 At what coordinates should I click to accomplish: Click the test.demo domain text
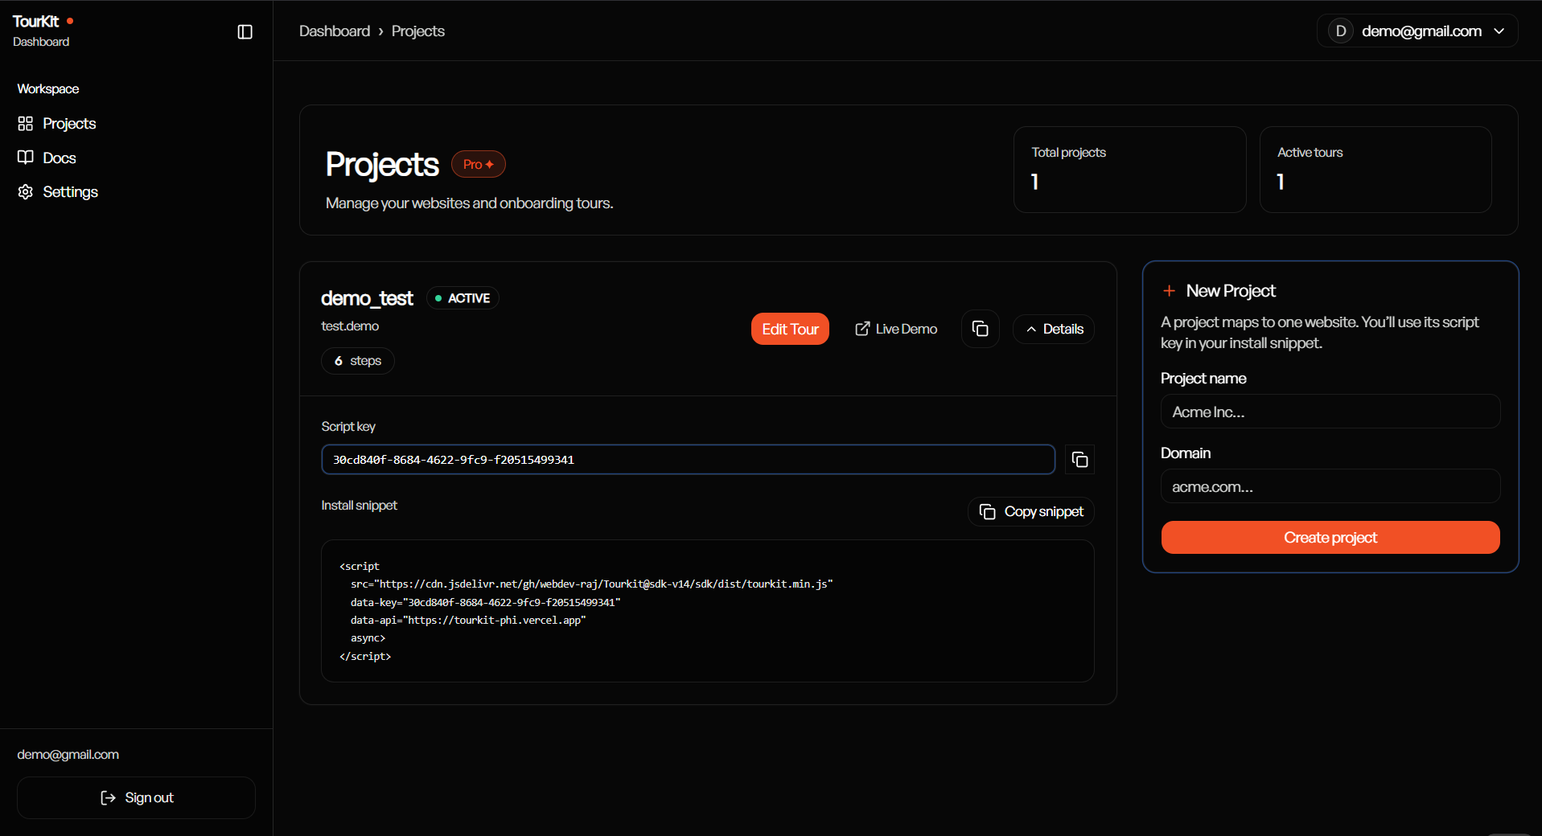coord(350,326)
